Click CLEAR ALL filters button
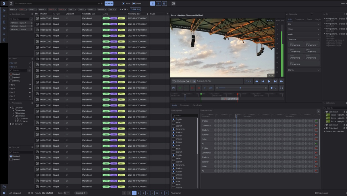This screenshot has height=196, width=347. (135, 9)
